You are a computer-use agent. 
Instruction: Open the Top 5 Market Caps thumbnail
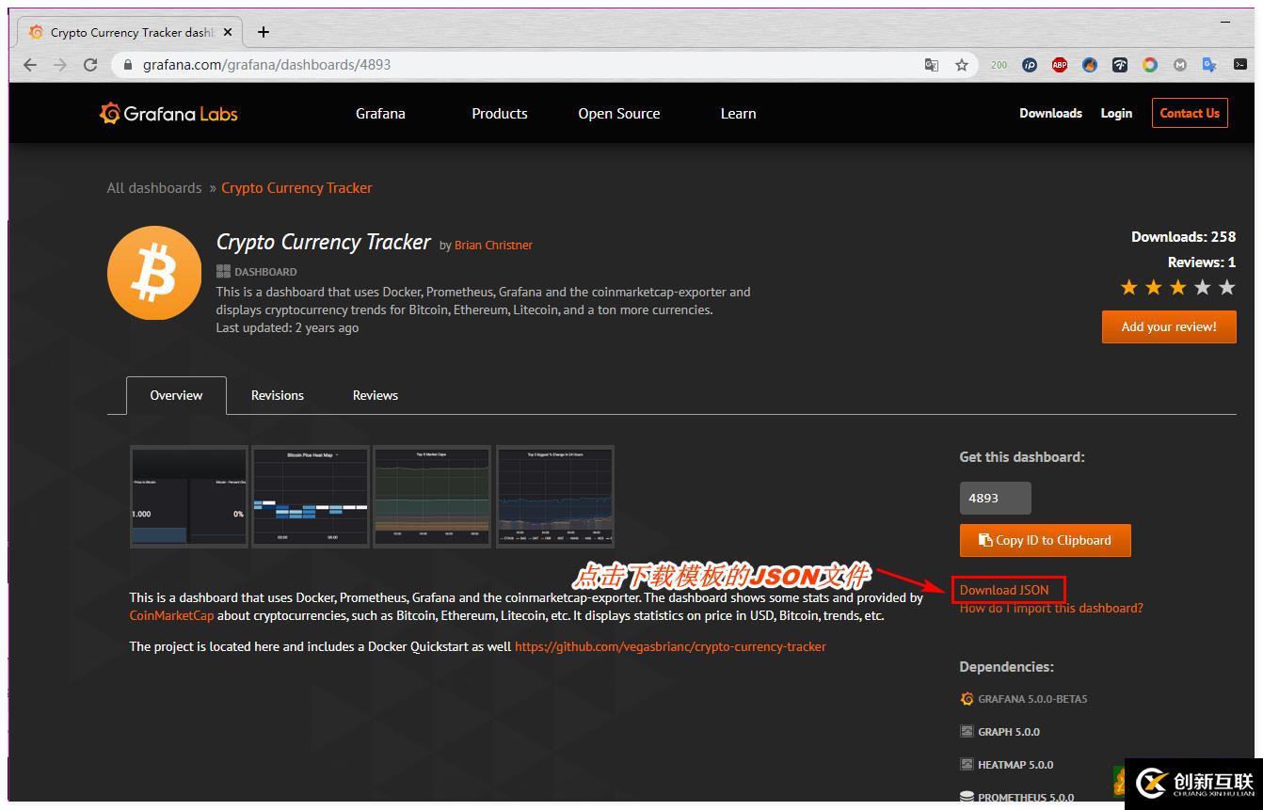[432, 496]
